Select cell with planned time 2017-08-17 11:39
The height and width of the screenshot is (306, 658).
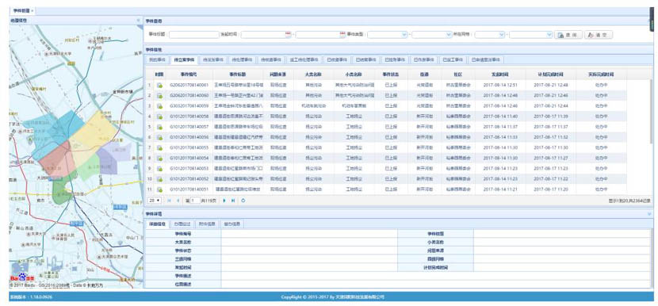click(550, 117)
